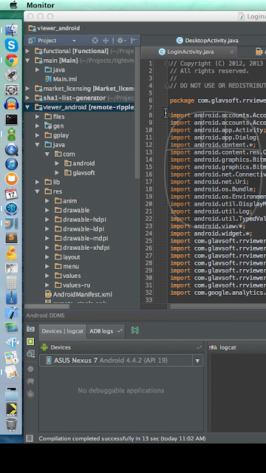Viewport: 266px width, 473px height.
Task: Collapse the res folder
Action: point(38,191)
